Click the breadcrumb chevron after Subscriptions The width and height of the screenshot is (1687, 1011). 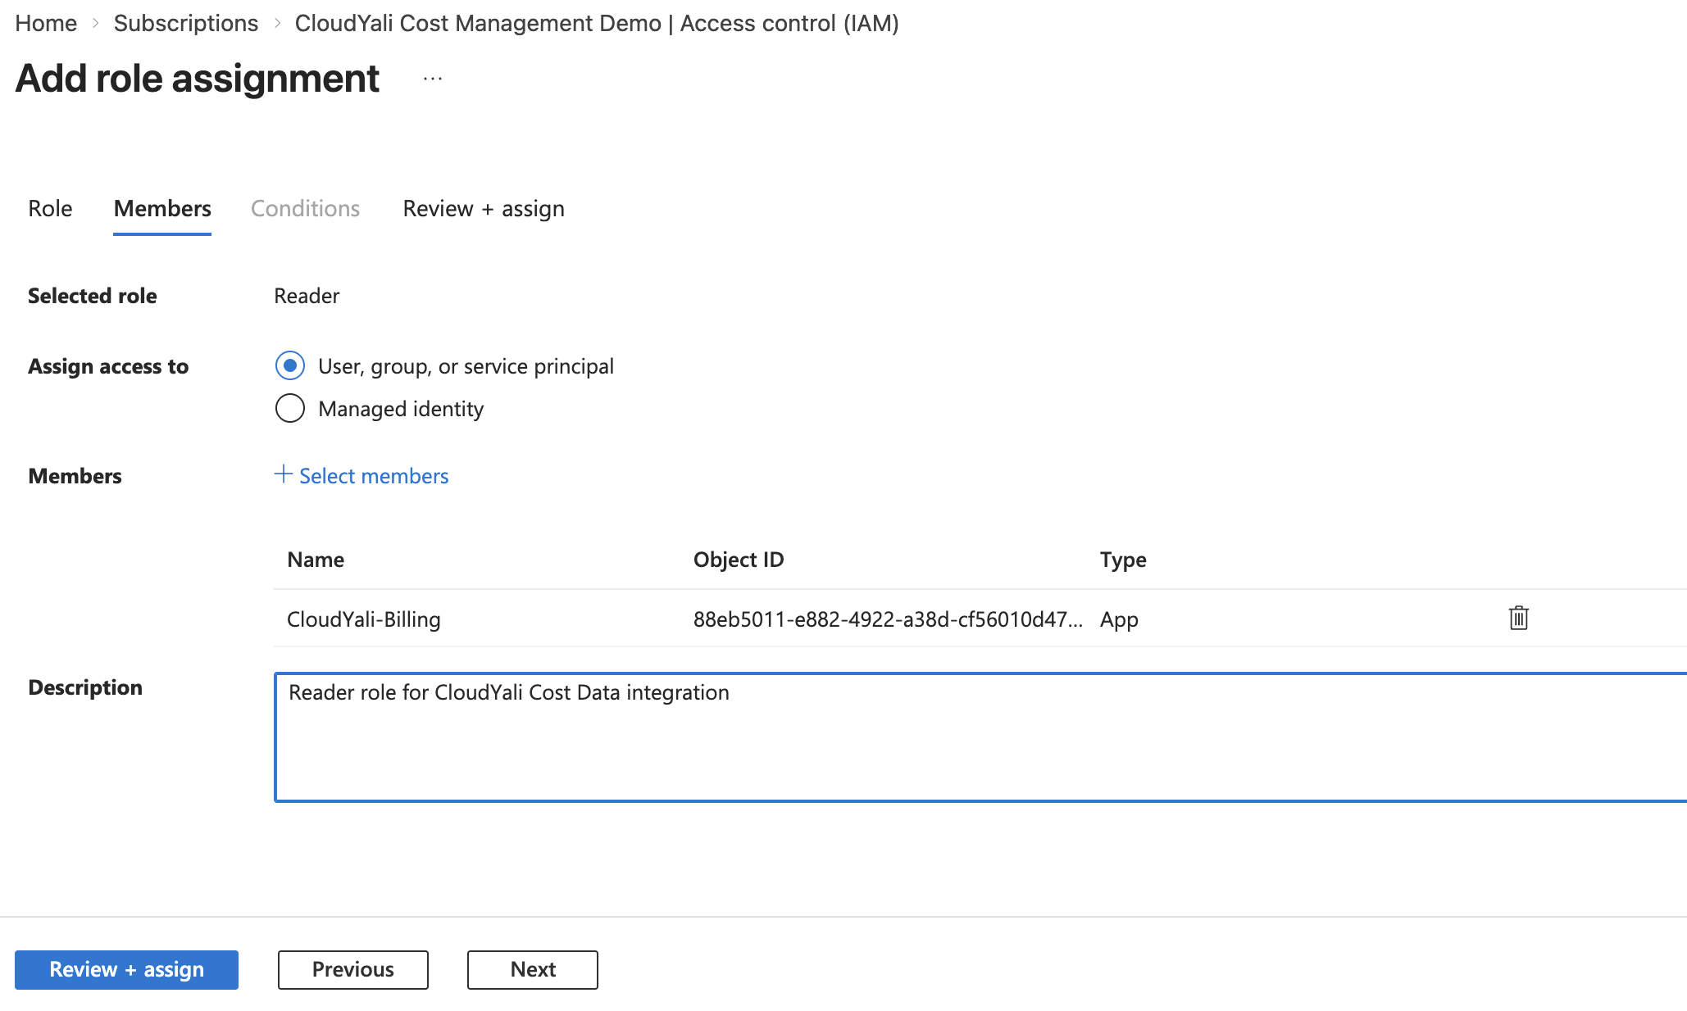[277, 23]
